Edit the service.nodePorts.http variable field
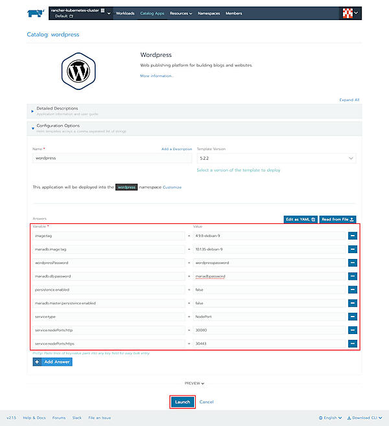The height and width of the screenshot is (426, 389). coord(109,330)
